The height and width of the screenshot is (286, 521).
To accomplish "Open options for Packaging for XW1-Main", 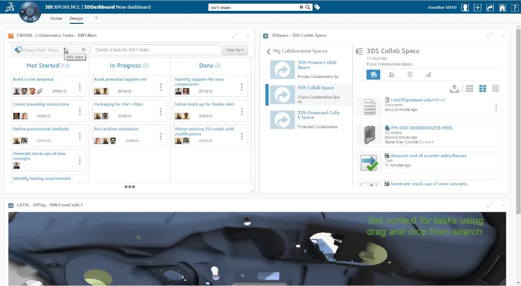I will 161,112.
